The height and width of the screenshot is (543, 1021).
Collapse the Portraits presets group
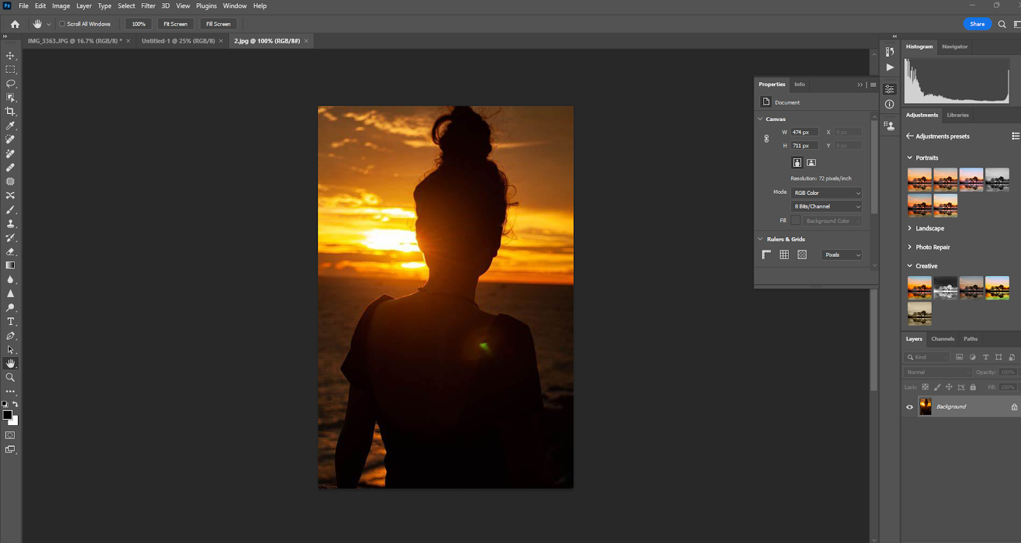[910, 157]
